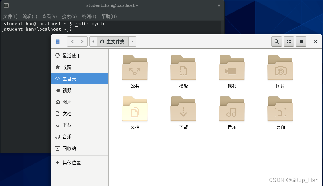This screenshot has height=186, width=323.
Task: Close the file manager window
Action: (x=315, y=41)
